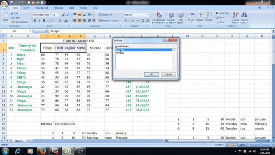Click Insert cells icon

coord(191,15)
